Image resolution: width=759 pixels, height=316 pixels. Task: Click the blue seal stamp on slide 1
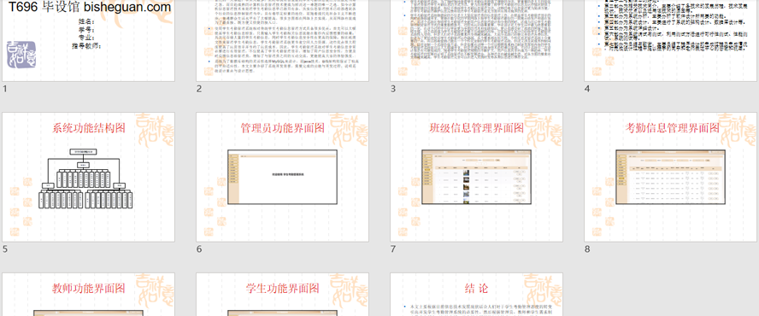[21, 54]
